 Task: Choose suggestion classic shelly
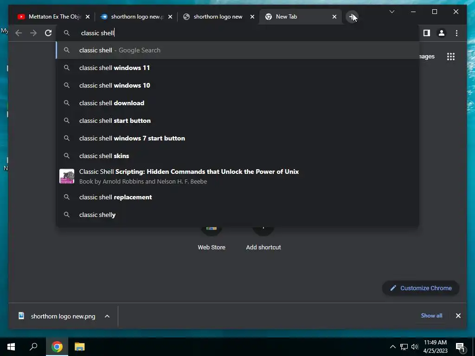tap(237, 215)
